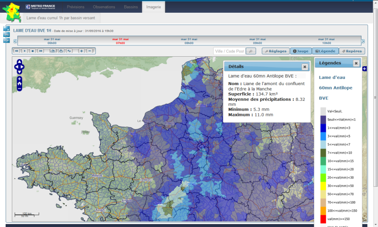
Task: Click the search magnifier button
Action: point(251,51)
